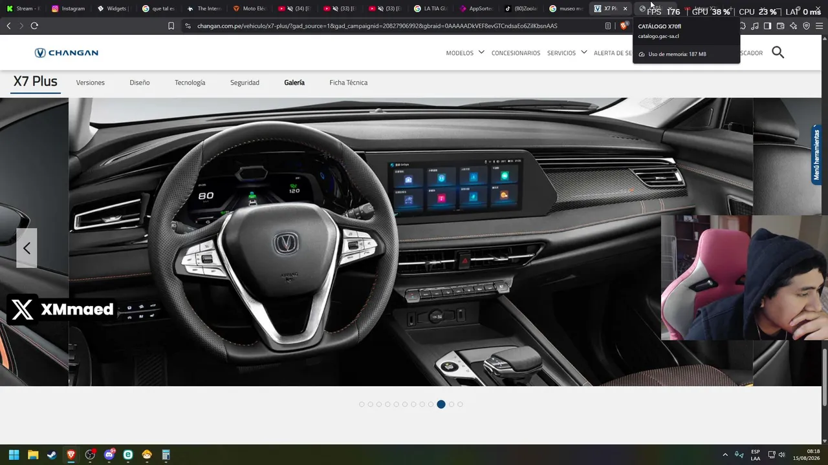Expand the MODELOS dropdown menu
The height and width of the screenshot is (465, 828).
point(465,53)
